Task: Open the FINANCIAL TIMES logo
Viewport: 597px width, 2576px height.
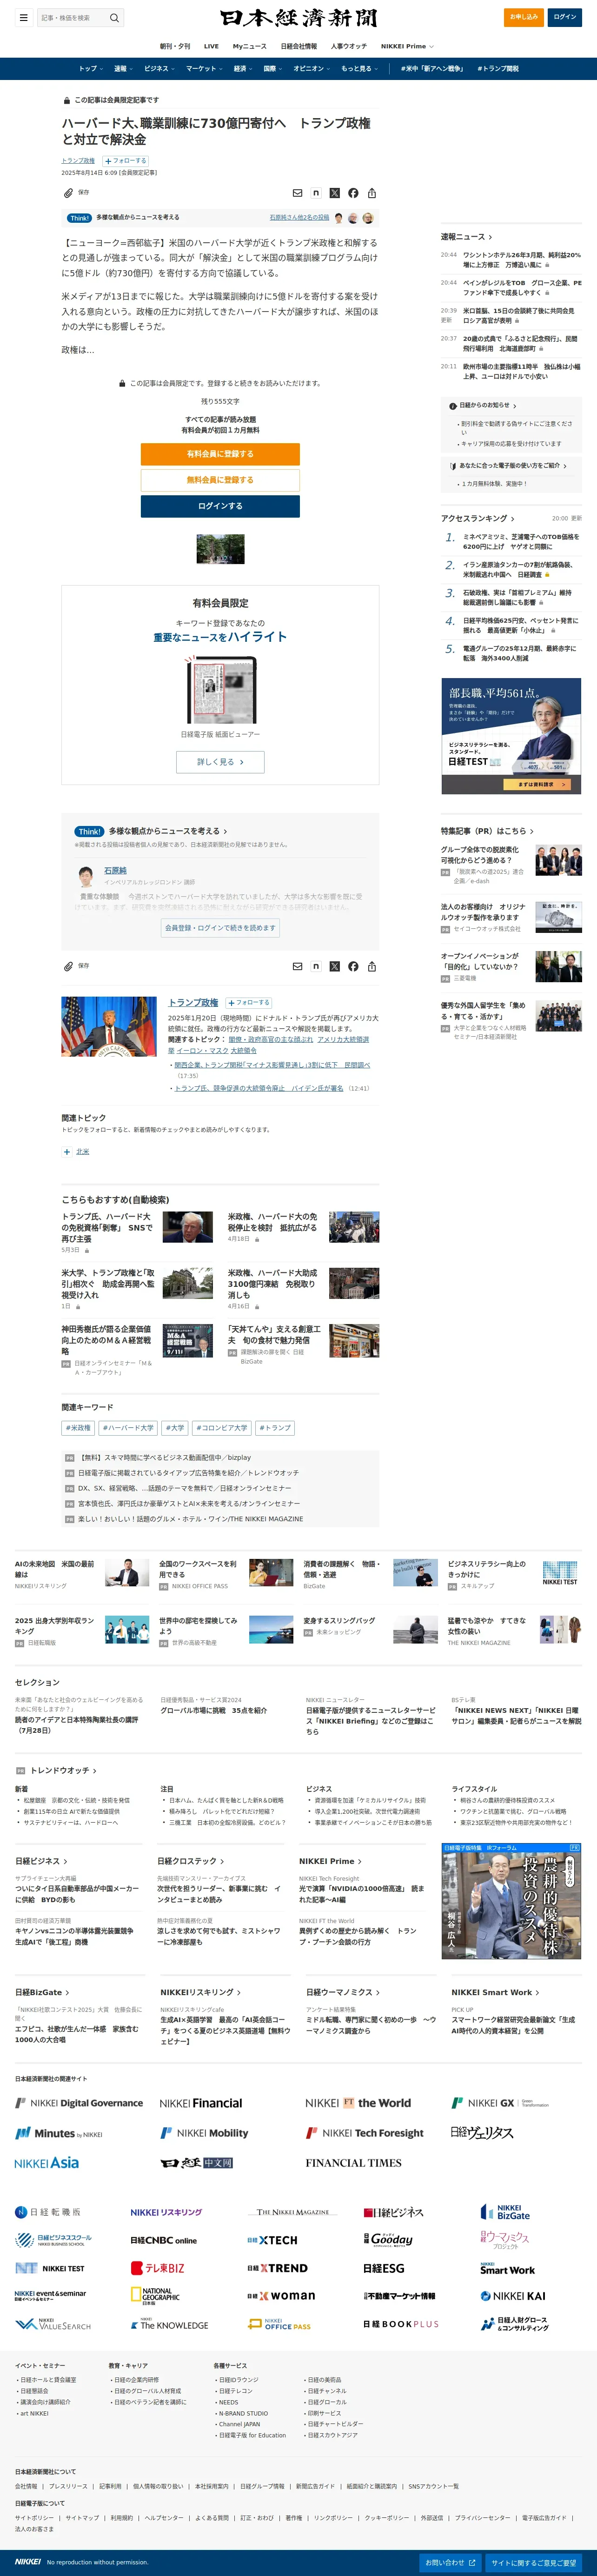Action: click(353, 2162)
